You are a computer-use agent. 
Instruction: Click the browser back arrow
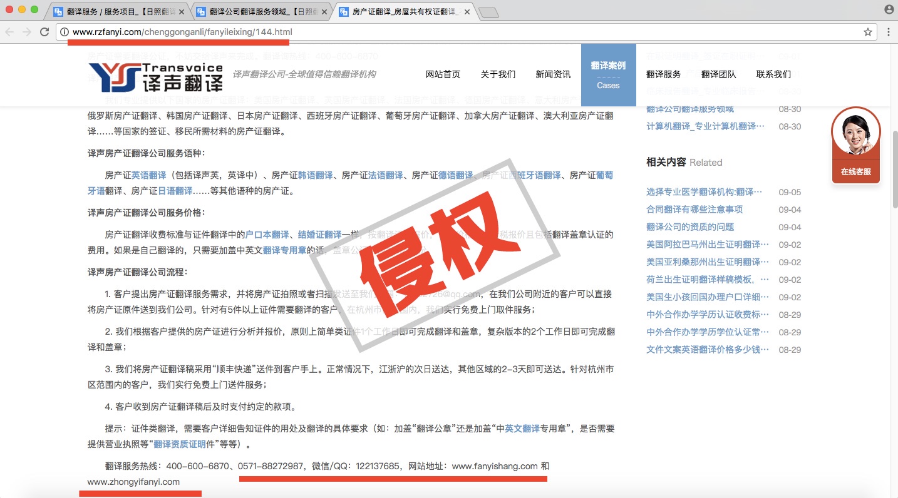(x=10, y=32)
